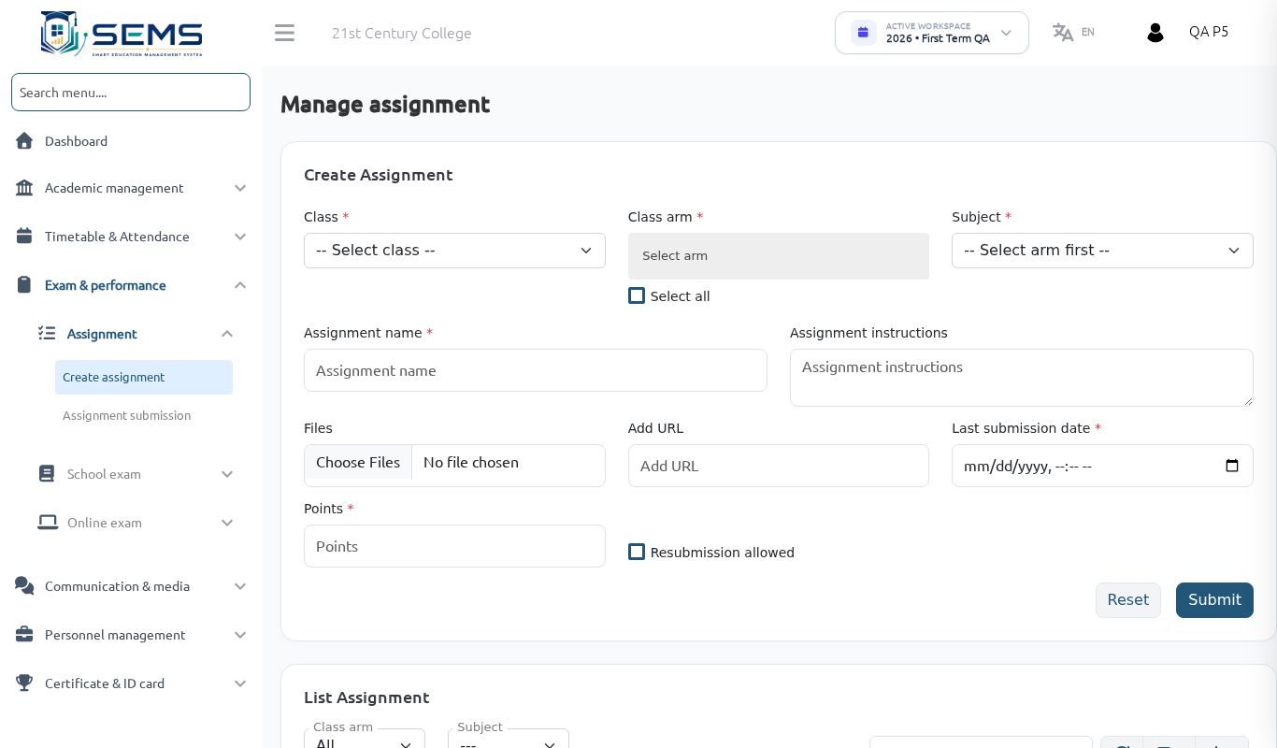Click the Reset button

1128,600
